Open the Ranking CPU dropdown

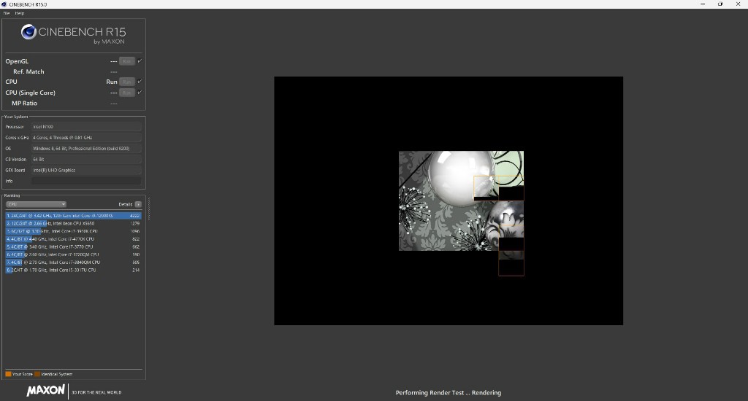pyautogui.click(x=36, y=204)
